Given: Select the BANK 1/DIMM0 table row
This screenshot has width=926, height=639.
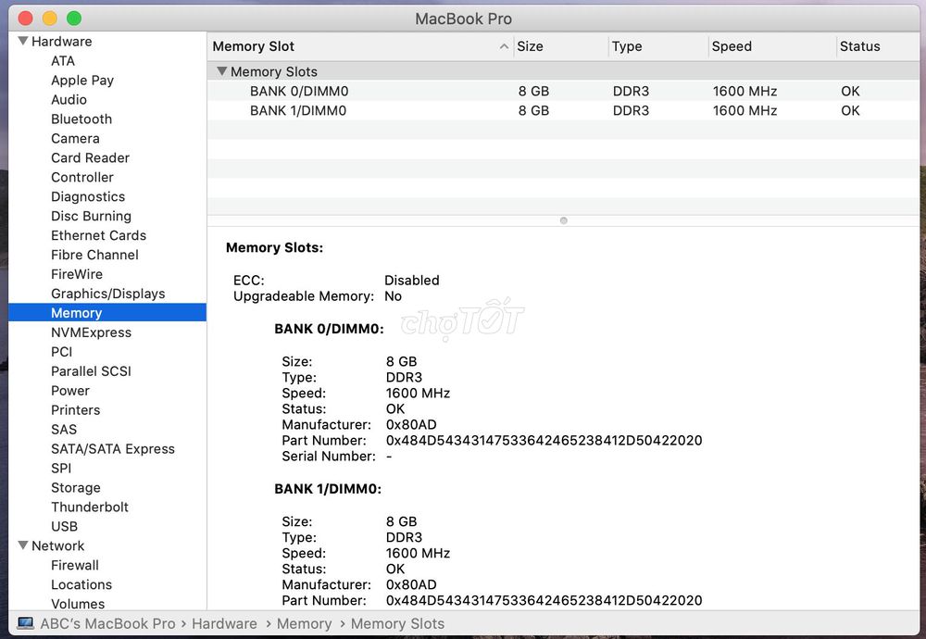Looking at the screenshot, I should pyautogui.click(x=563, y=110).
